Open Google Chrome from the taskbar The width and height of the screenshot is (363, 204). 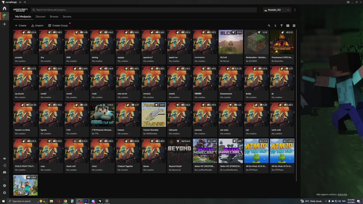click(x=65, y=201)
